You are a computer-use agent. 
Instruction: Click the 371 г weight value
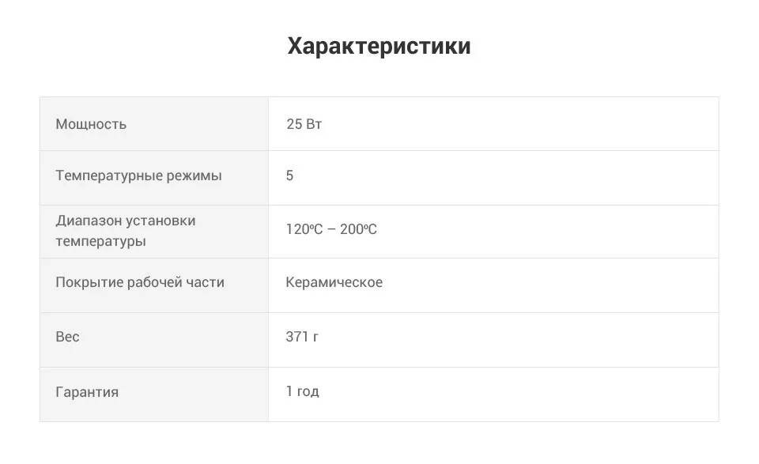[302, 336]
